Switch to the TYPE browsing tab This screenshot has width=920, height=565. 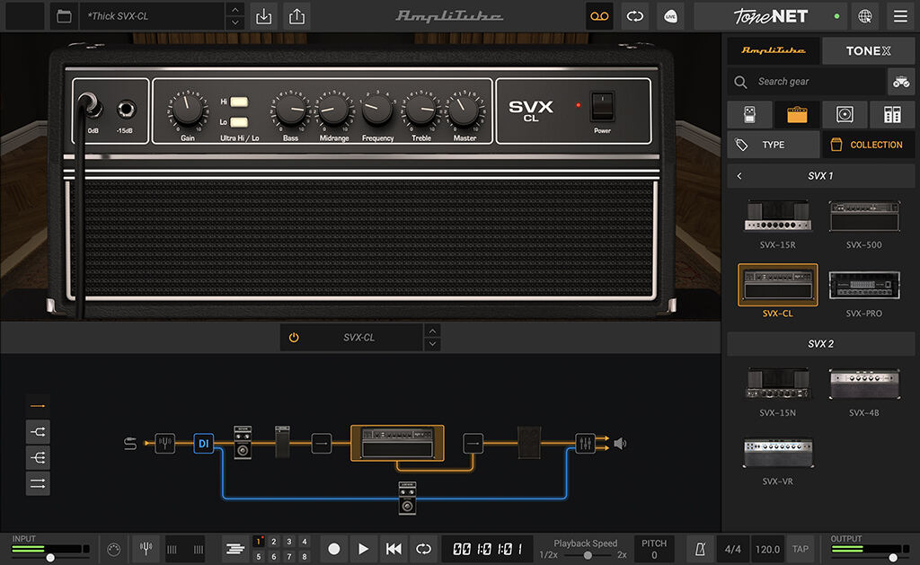click(x=773, y=144)
